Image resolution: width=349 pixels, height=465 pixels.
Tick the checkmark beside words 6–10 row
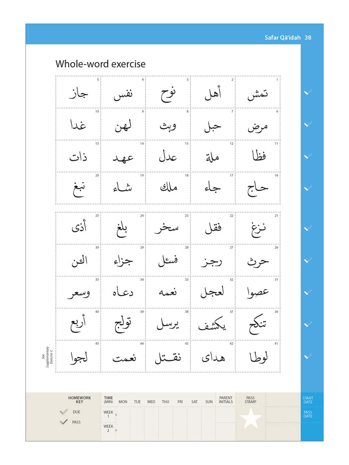coord(308,124)
